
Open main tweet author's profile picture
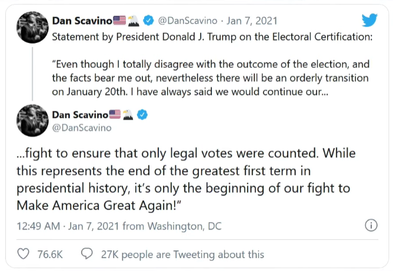tap(32, 120)
